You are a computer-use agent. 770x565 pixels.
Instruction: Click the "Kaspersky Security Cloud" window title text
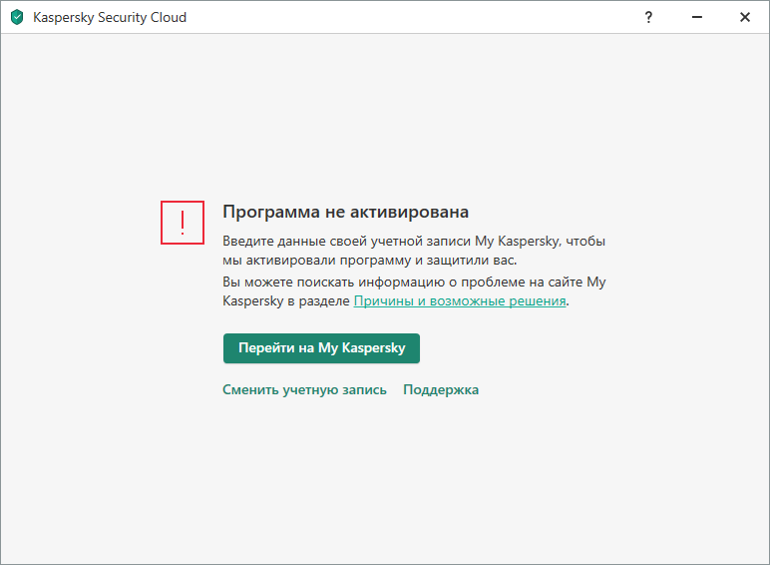[110, 17]
